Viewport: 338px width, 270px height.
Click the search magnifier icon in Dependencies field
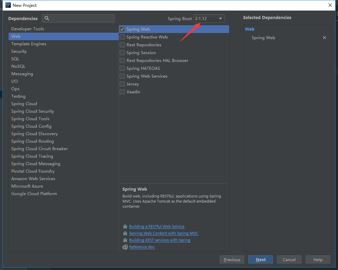click(x=47, y=18)
